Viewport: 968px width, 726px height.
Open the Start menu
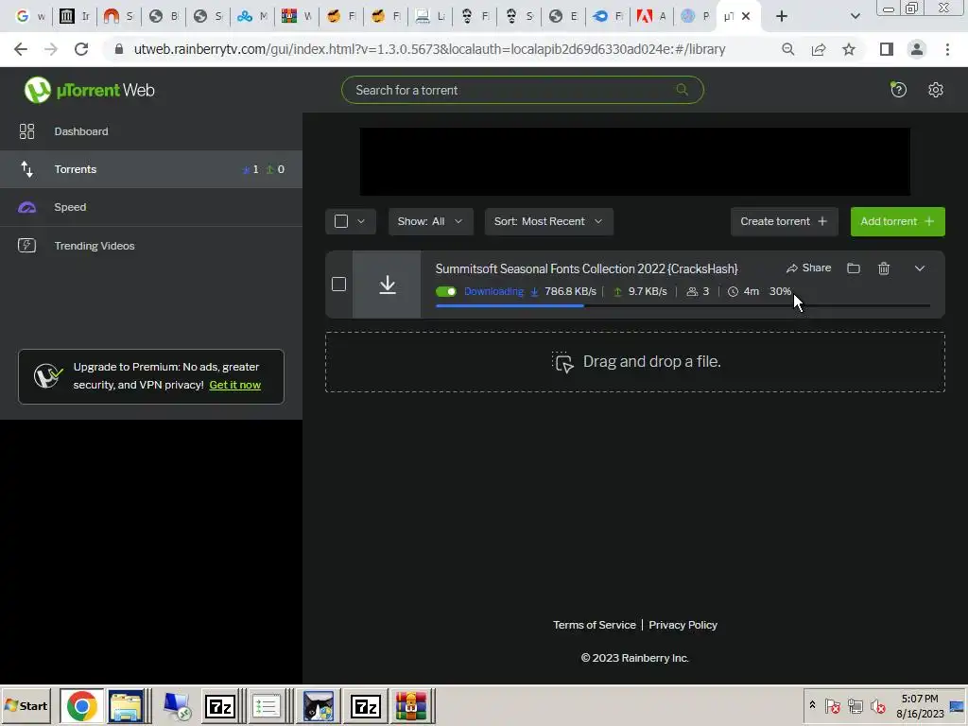coord(26,705)
